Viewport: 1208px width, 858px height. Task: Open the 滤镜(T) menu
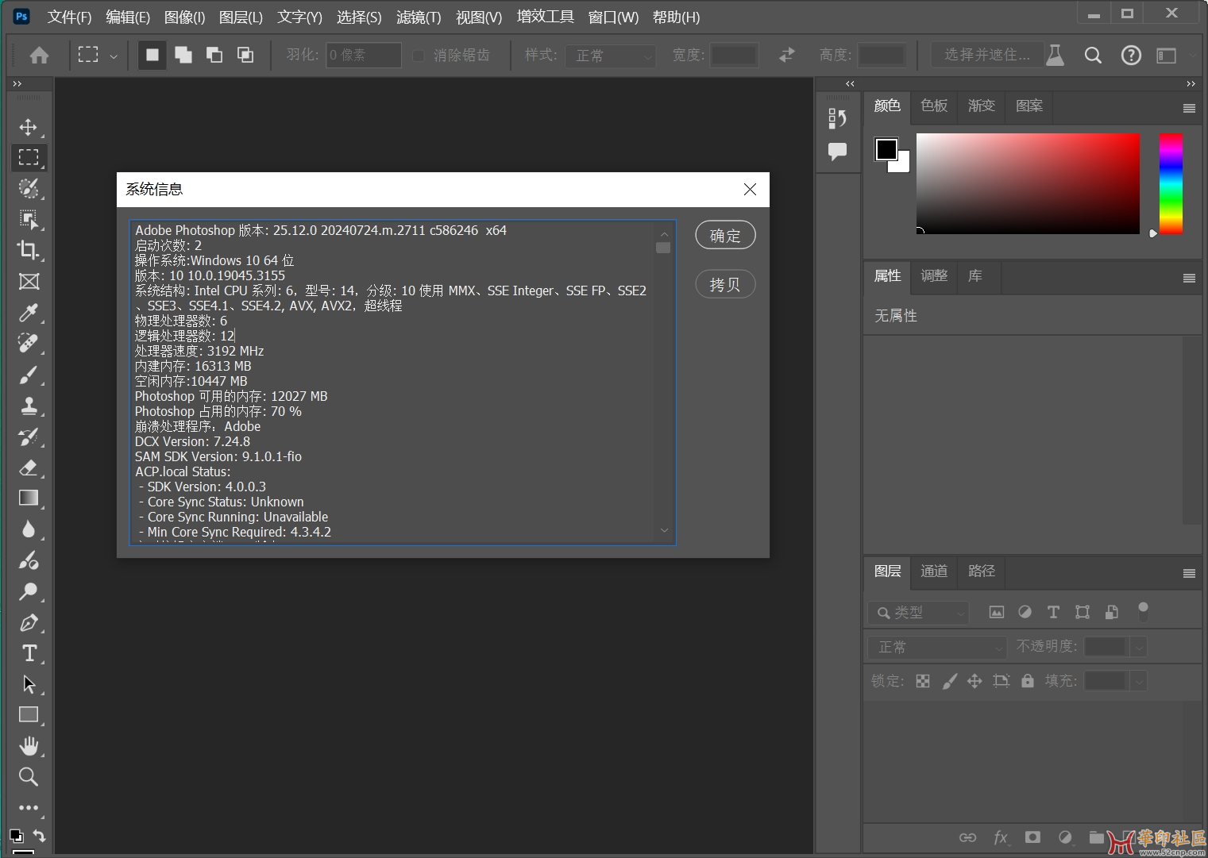tap(419, 17)
